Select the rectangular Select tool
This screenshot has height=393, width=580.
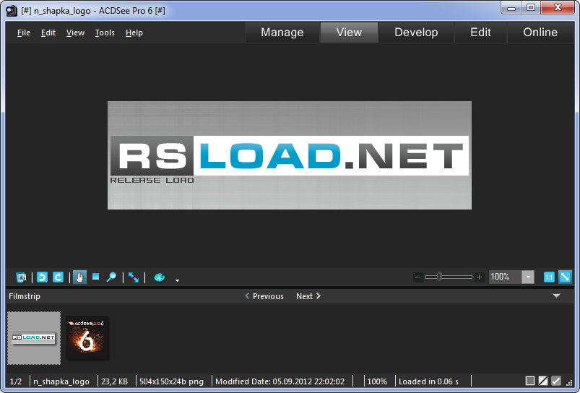pyautogui.click(x=95, y=277)
